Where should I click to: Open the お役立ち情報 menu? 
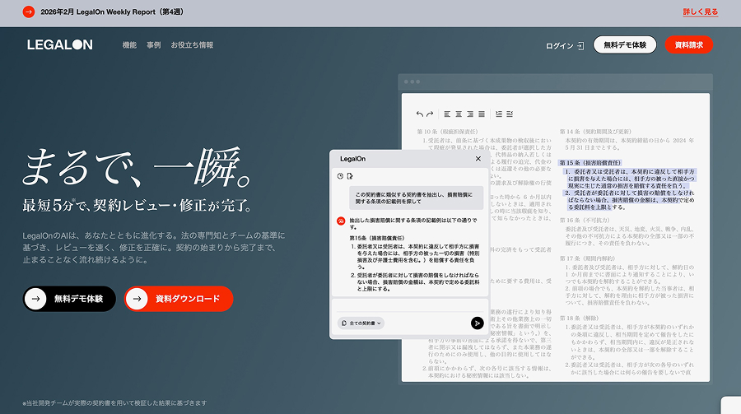pos(192,45)
